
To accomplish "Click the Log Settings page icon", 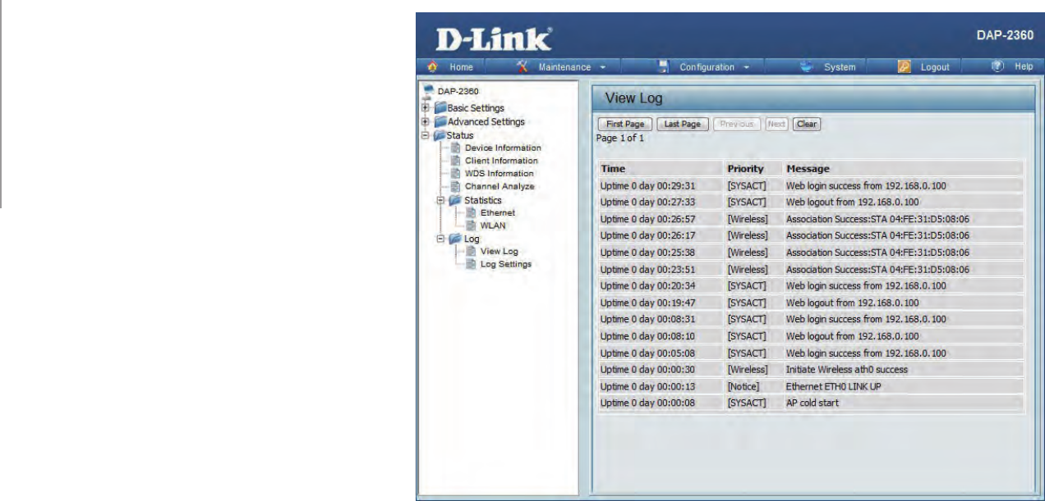I will coord(472,264).
